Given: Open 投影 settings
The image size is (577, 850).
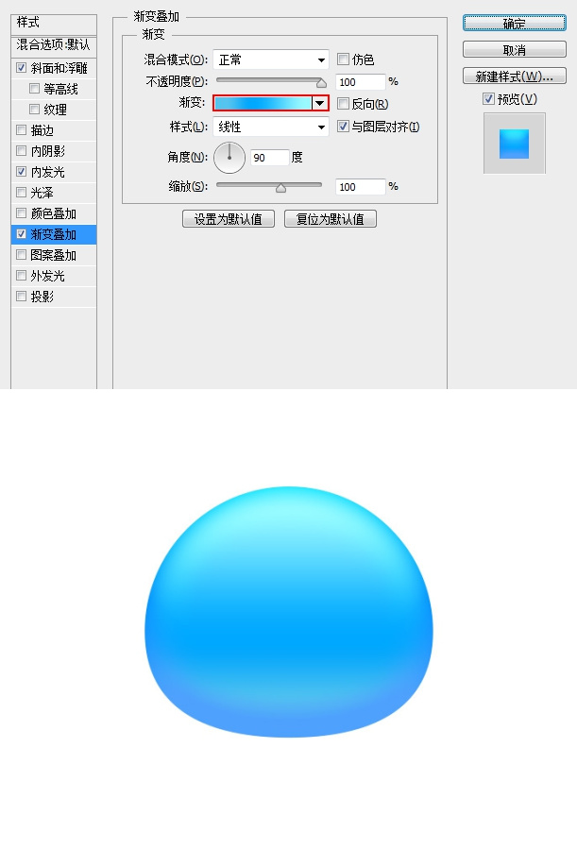Looking at the screenshot, I should (42, 297).
